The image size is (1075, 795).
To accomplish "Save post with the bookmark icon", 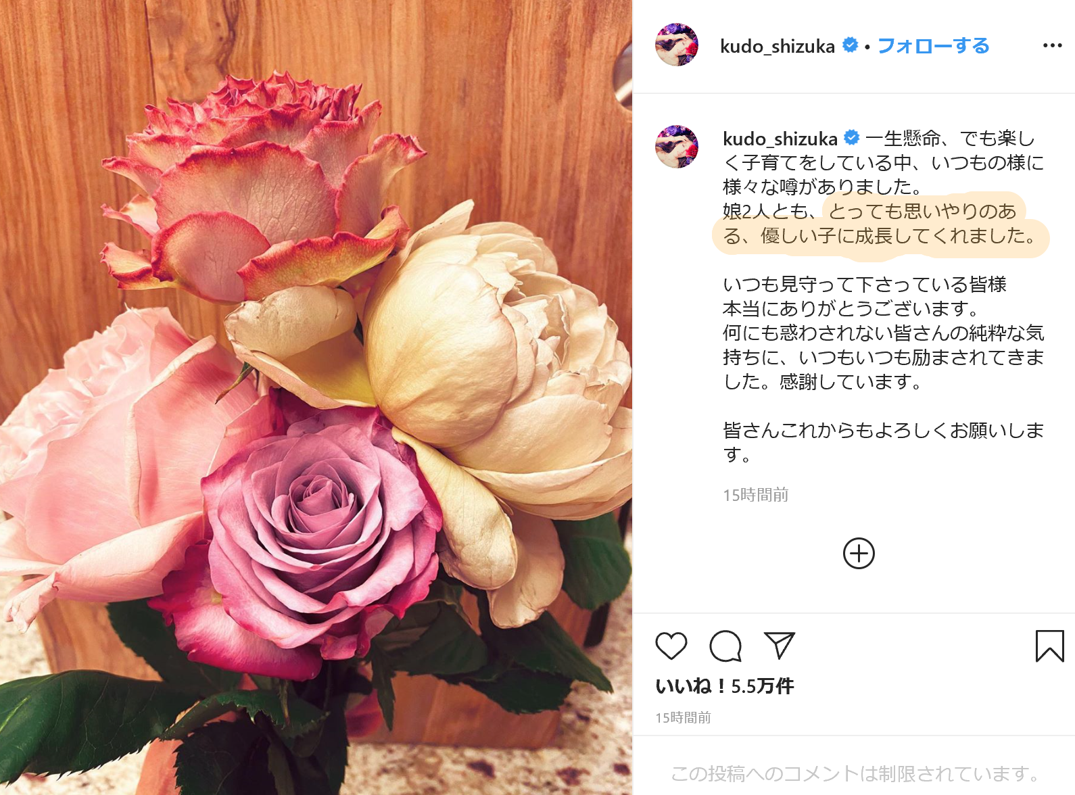I will click(1049, 646).
